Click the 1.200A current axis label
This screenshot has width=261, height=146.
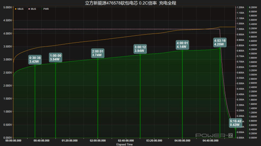[x=240, y=8]
